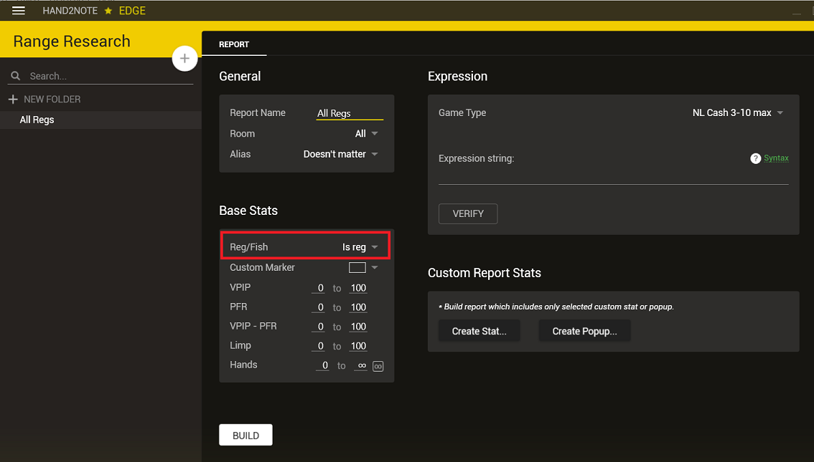Image resolution: width=814 pixels, height=462 pixels.
Task: Click the Custom Report Stats heading
Action: coord(485,273)
